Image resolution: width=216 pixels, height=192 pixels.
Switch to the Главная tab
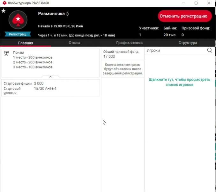pos(26,43)
